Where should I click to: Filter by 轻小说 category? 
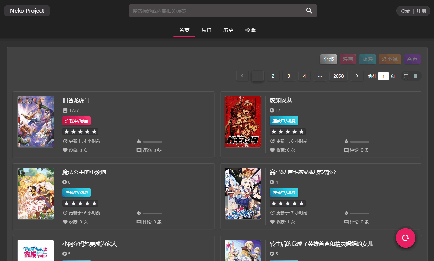tap(390, 59)
